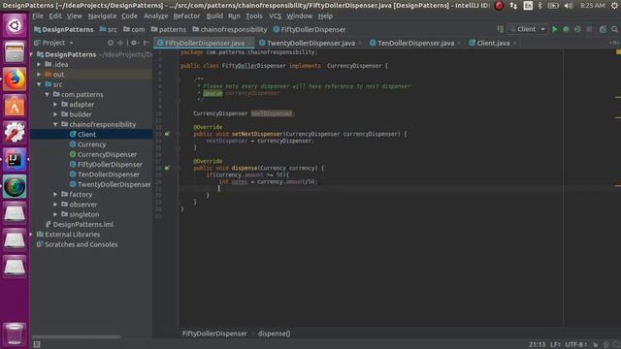Expand the .idea folder
This screenshot has height=349, width=621.
(x=39, y=65)
